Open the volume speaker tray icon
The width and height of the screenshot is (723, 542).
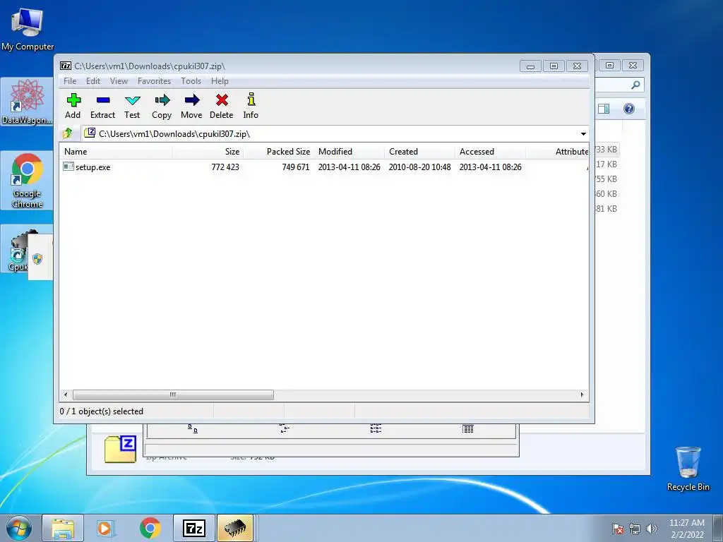pyautogui.click(x=651, y=529)
